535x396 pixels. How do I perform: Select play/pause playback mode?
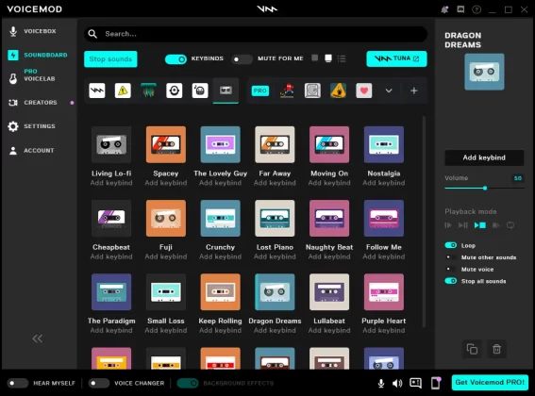[463, 225]
